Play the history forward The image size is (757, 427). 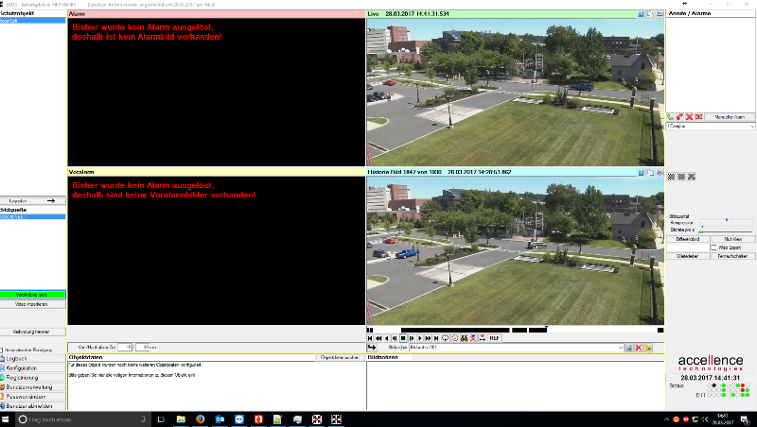point(420,338)
